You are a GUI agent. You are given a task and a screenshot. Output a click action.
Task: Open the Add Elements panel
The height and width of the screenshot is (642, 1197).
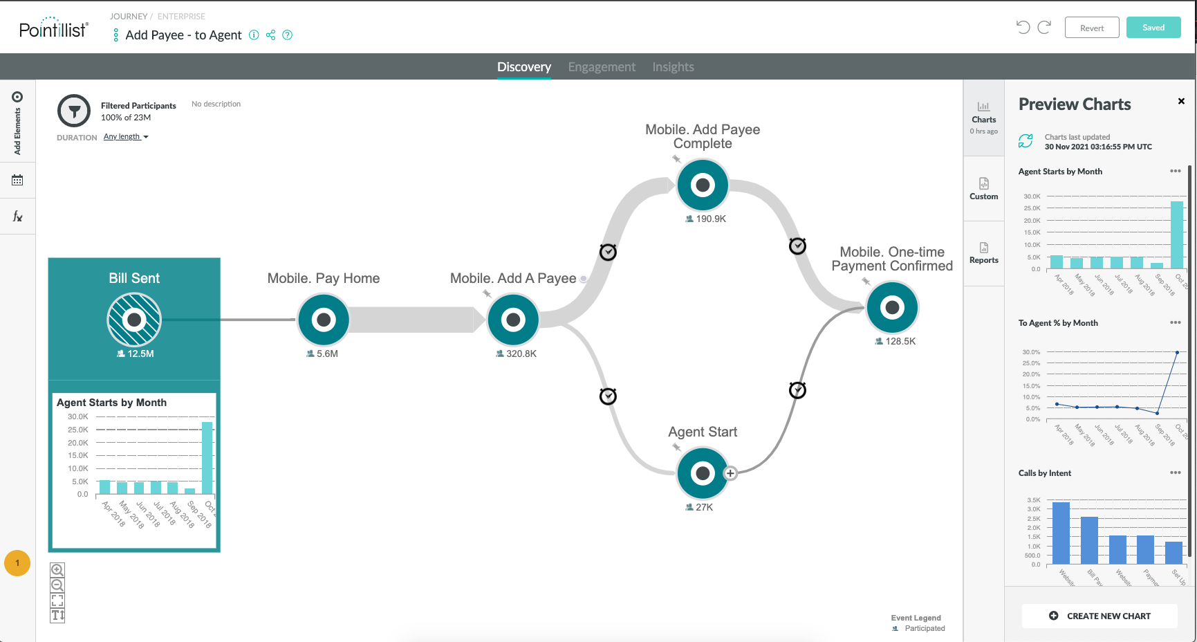click(17, 96)
